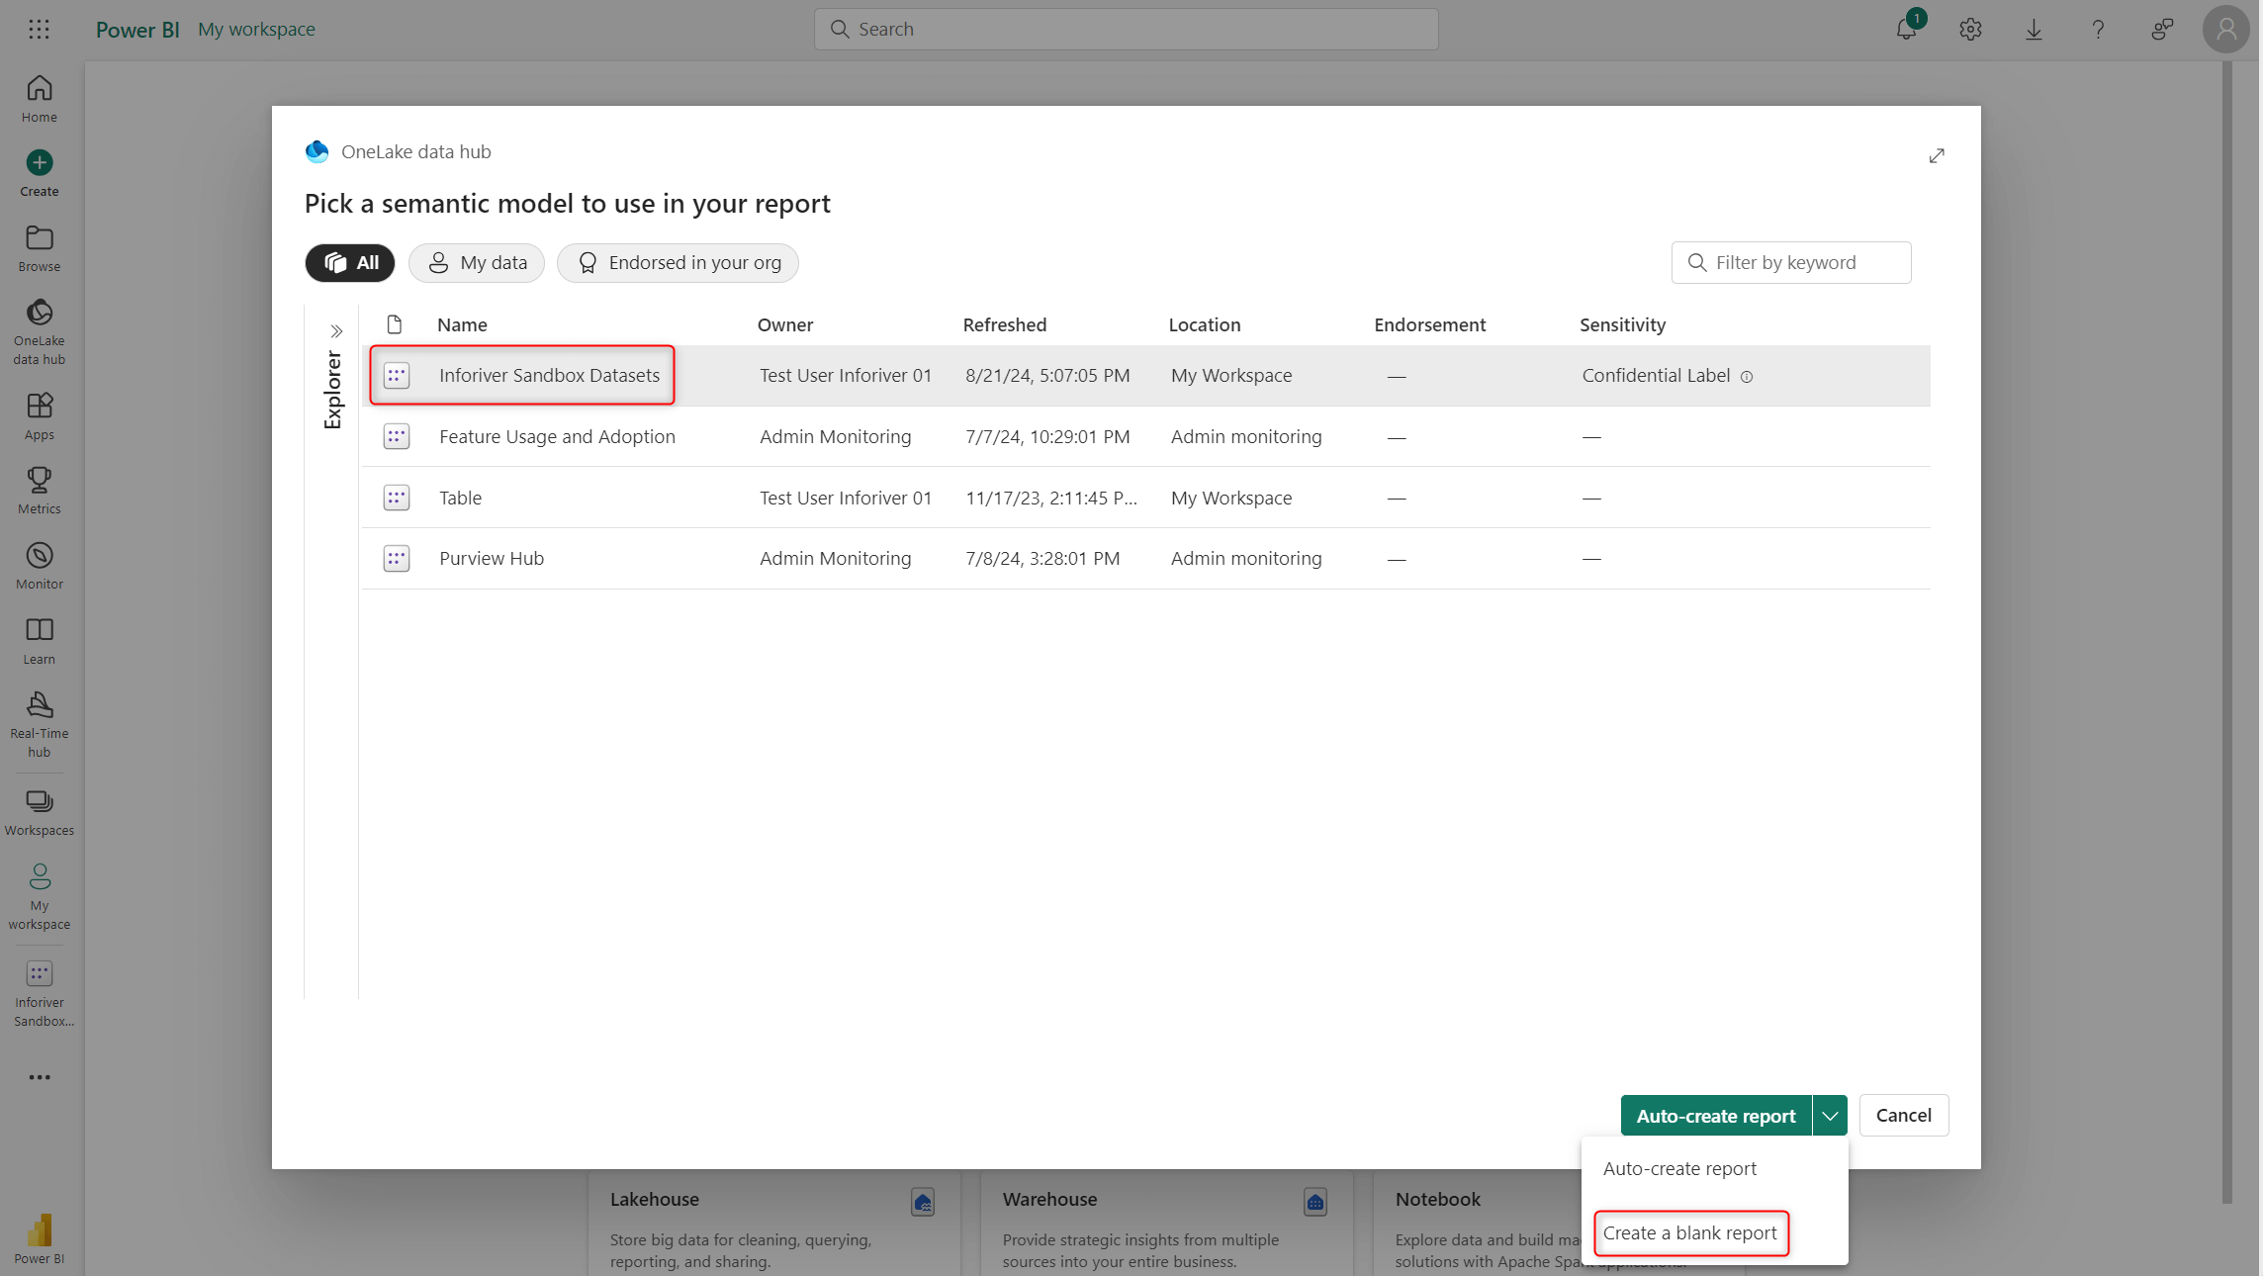Click the download icon in header

pyautogui.click(x=2035, y=29)
